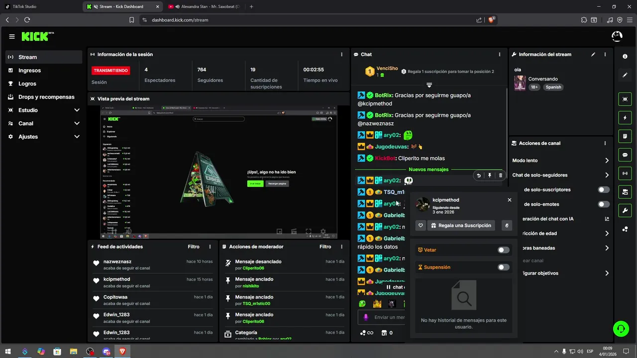Click the BotRix username in the first chat message
The image size is (637, 358).
tap(384, 95)
